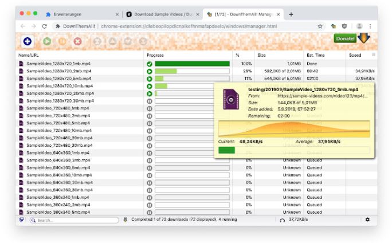Click the queued pause icon for 720x480_2mb

coord(150,116)
